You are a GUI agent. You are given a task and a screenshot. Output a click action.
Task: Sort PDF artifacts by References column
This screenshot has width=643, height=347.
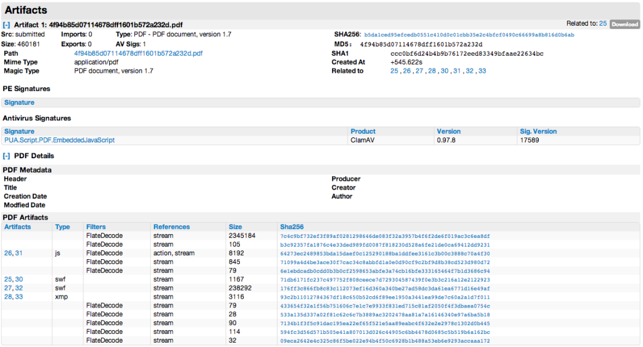[x=171, y=227]
